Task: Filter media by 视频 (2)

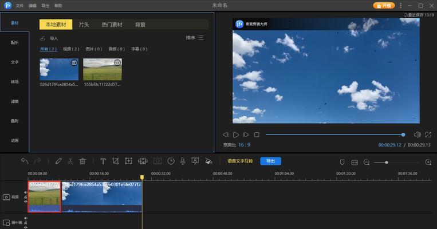Action: coord(71,49)
